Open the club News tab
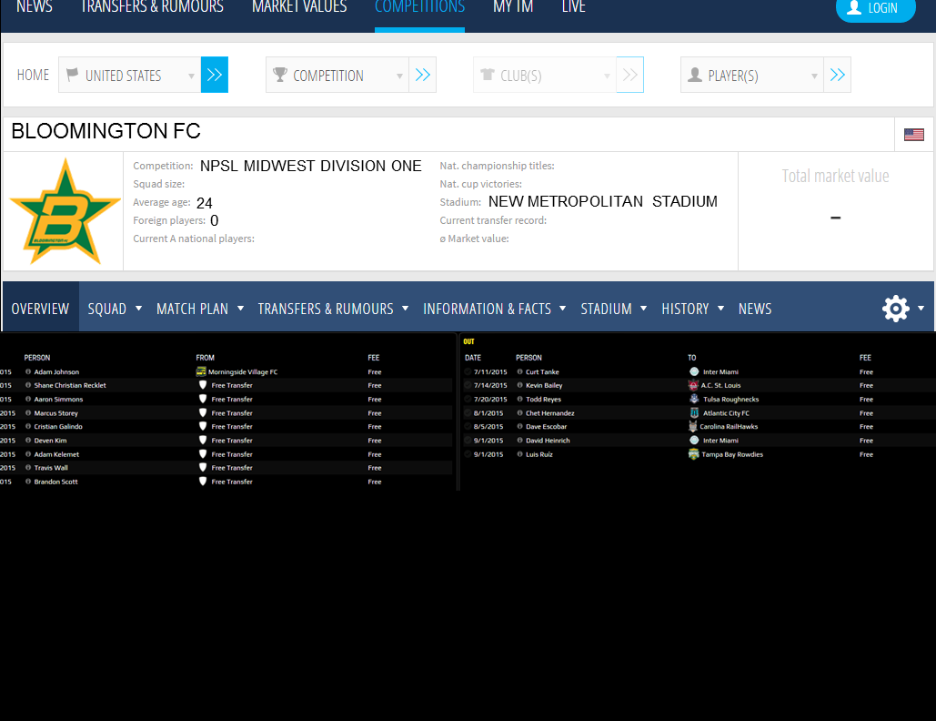Image resolution: width=936 pixels, height=721 pixels. tap(755, 309)
